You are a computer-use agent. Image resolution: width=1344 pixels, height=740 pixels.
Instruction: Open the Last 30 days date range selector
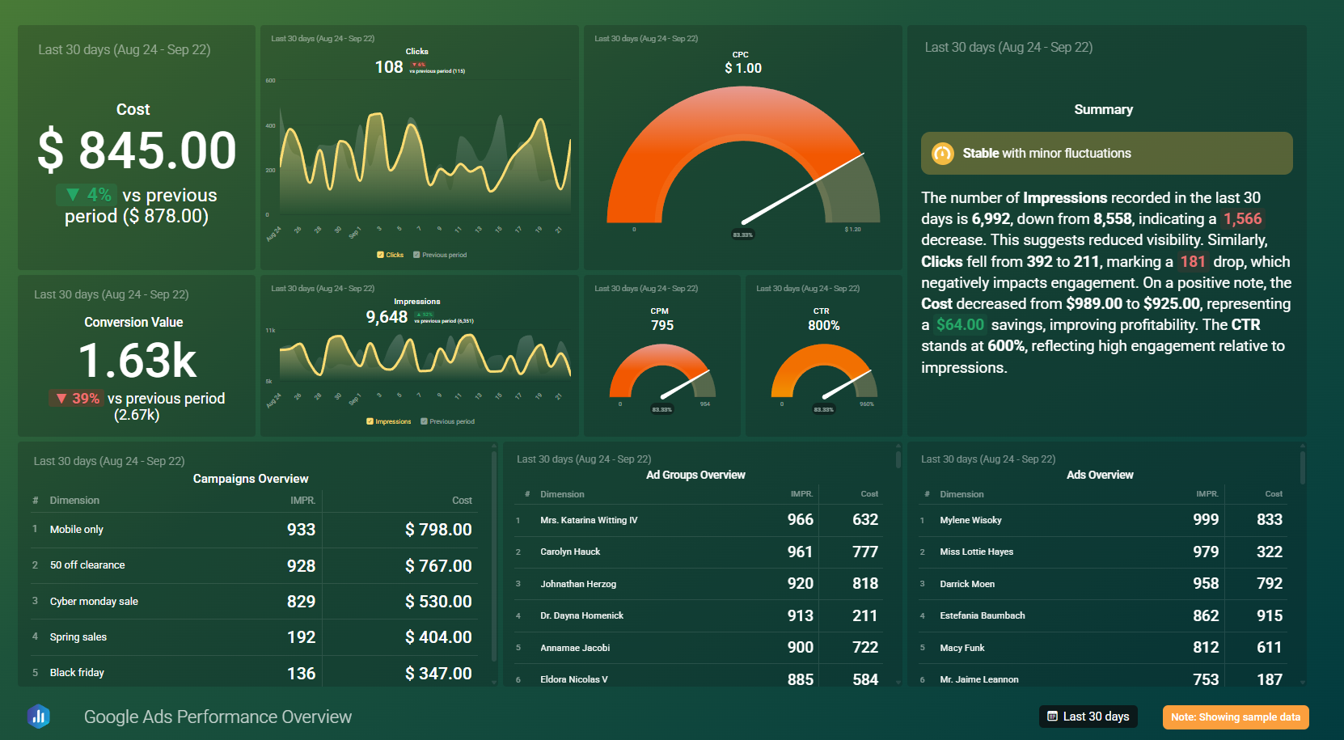point(1088,717)
